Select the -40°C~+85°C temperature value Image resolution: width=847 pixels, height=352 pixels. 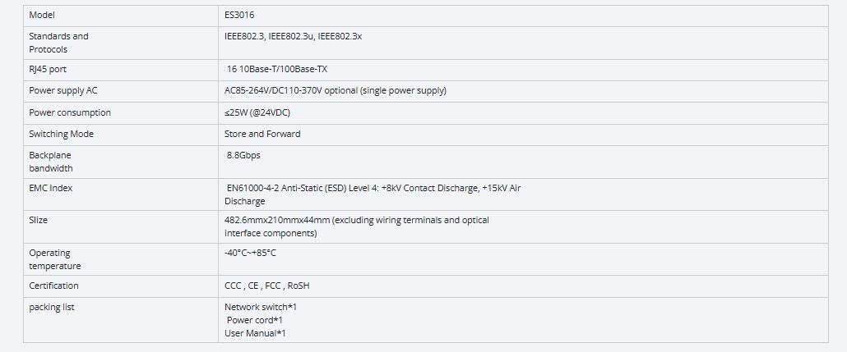(250, 253)
